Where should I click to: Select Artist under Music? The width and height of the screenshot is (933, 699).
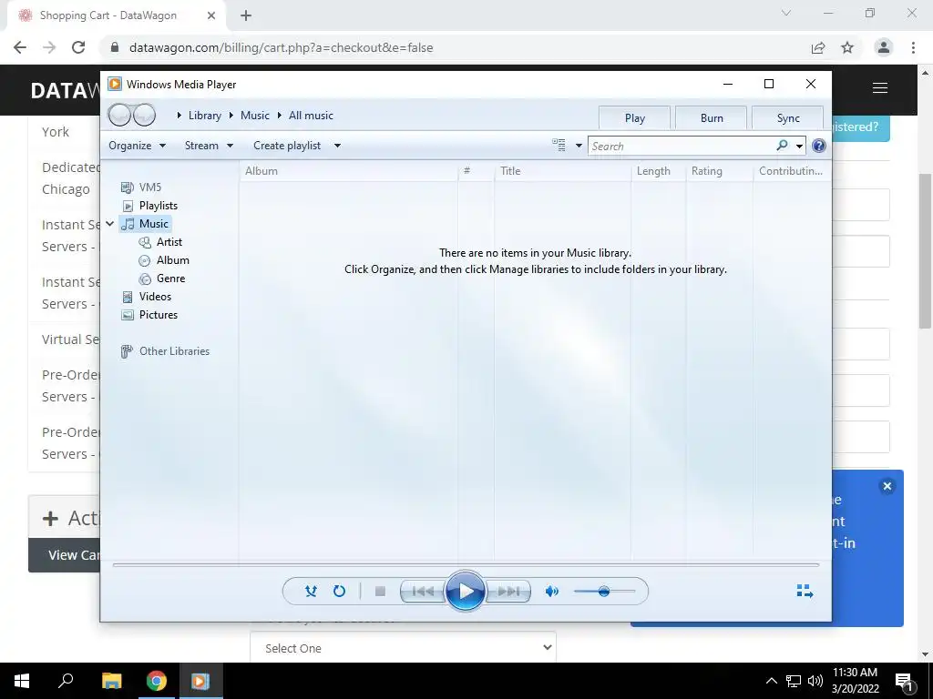169,242
